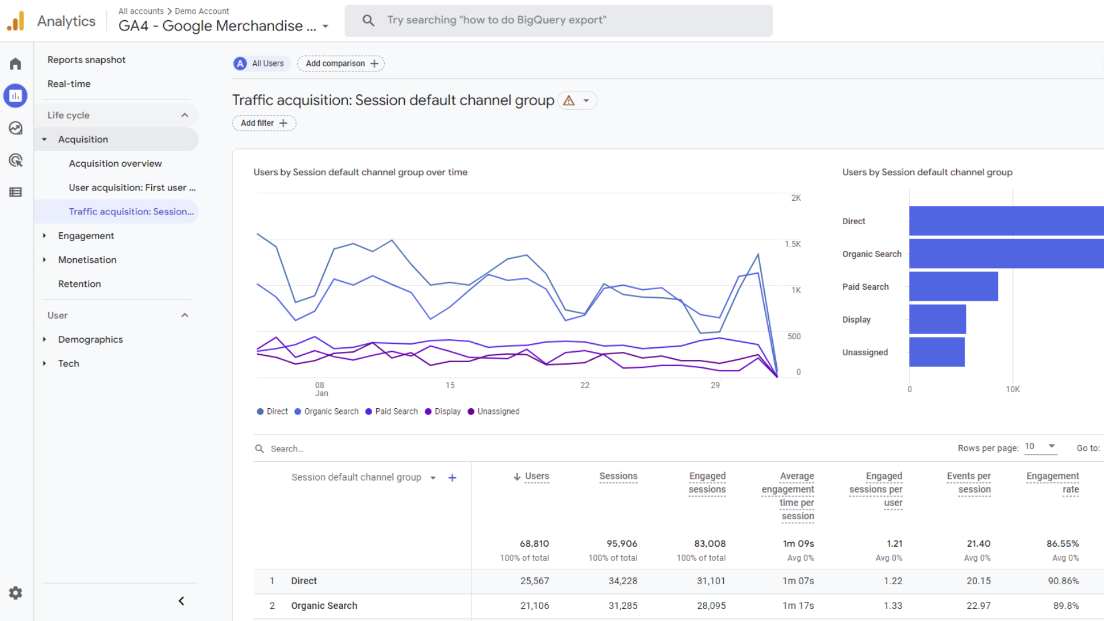Select Traffic acquisition: Session report

(131, 212)
